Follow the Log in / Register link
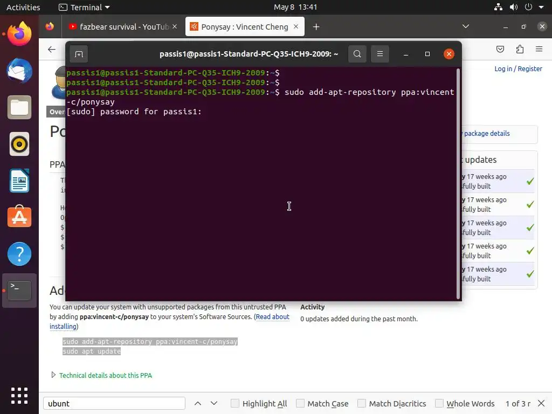 [x=518, y=68]
